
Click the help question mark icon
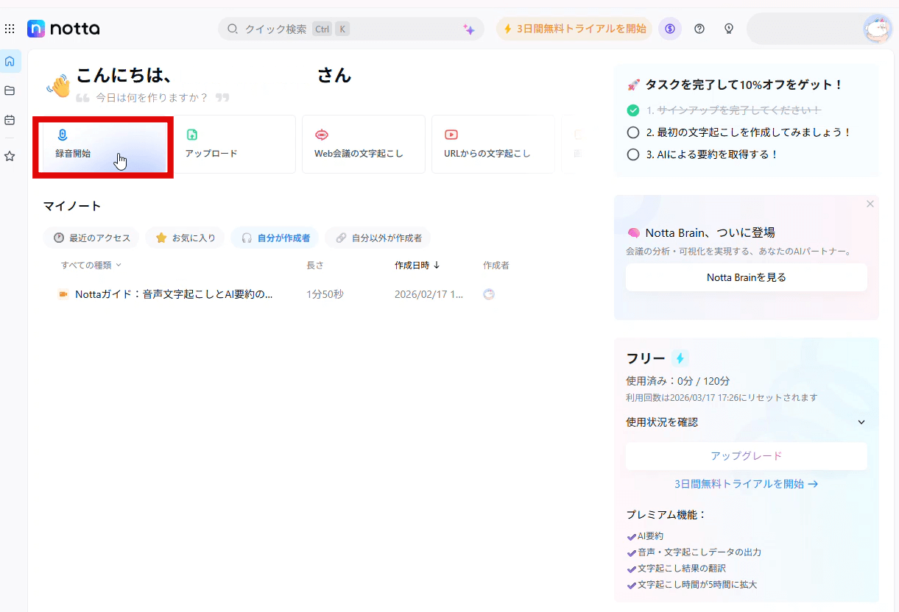tap(699, 29)
